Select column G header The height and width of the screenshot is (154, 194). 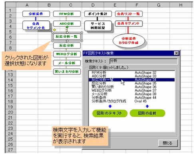click(x=158, y=5)
